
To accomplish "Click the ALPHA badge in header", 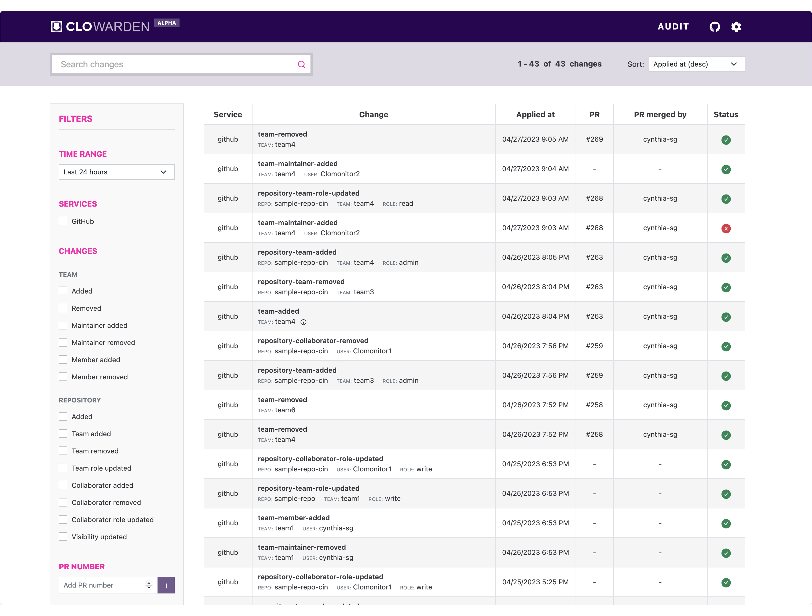I will click(167, 23).
